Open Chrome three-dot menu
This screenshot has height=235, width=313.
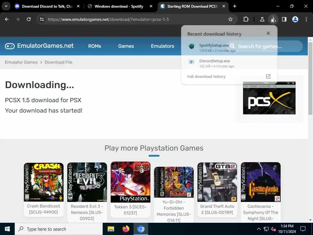[306, 19]
